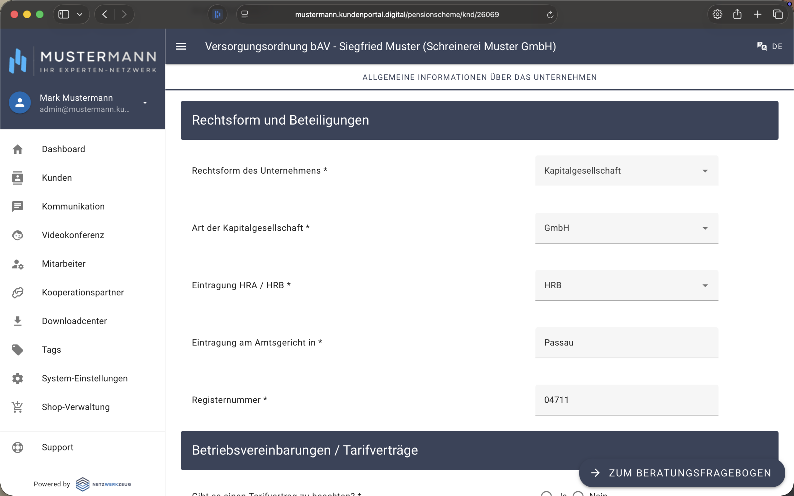Click the Kommunikation chat icon
The width and height of the screenshot is (794, 496).
[x=18, y=206]
